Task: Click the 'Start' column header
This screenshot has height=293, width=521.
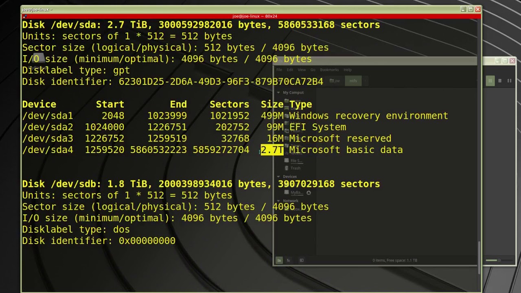Action: point(110,105)
